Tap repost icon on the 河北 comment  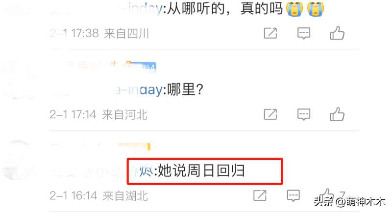(x=270, y=114)
